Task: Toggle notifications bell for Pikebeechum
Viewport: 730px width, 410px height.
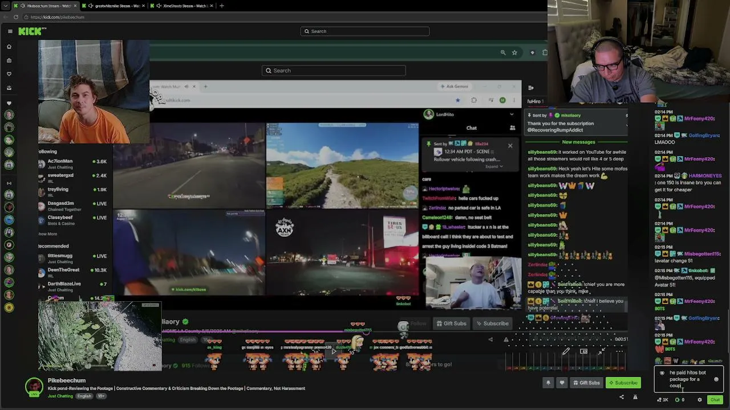Action: [x=548, y=383]
